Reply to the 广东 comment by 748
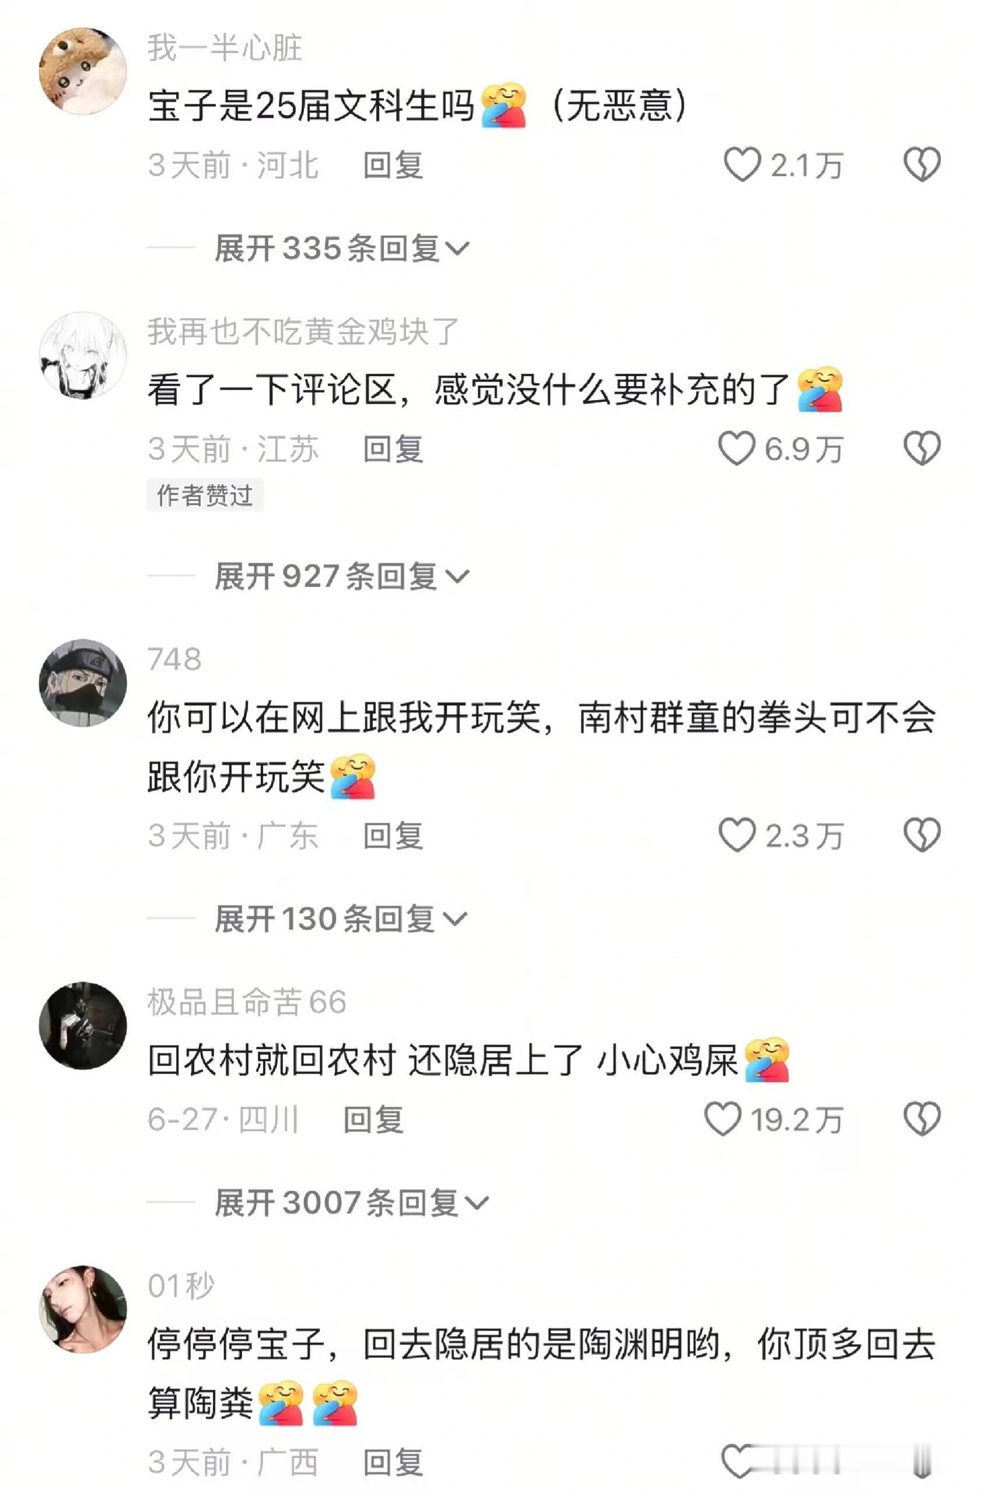Viewport: 983px width, 1493px height. click(393, 835)
